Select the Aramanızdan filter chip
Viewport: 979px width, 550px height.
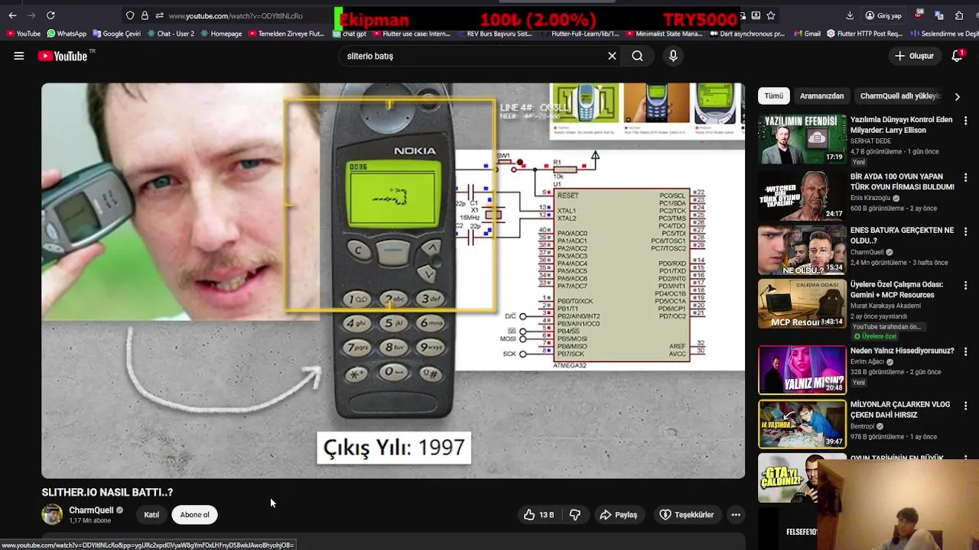point(821,96)
